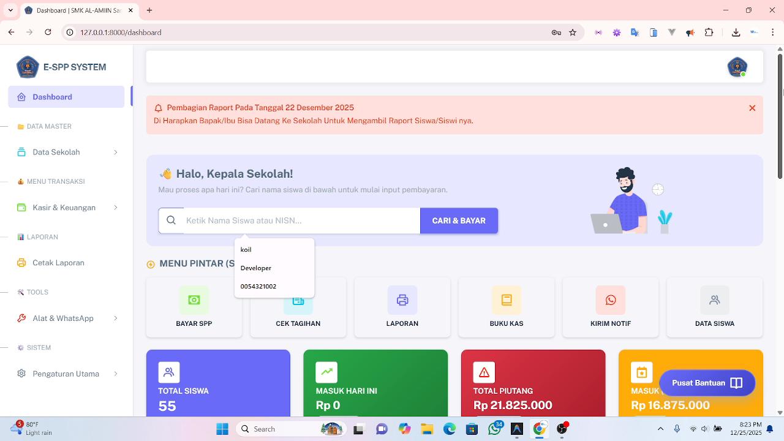This screenshot has height=441, width=784.
Task: Click the BUKU KAS book icon
Action: [x=507, y=300]
